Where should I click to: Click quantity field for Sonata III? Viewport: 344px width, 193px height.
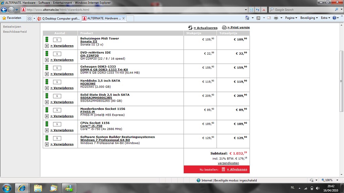[x=57, y=40]
